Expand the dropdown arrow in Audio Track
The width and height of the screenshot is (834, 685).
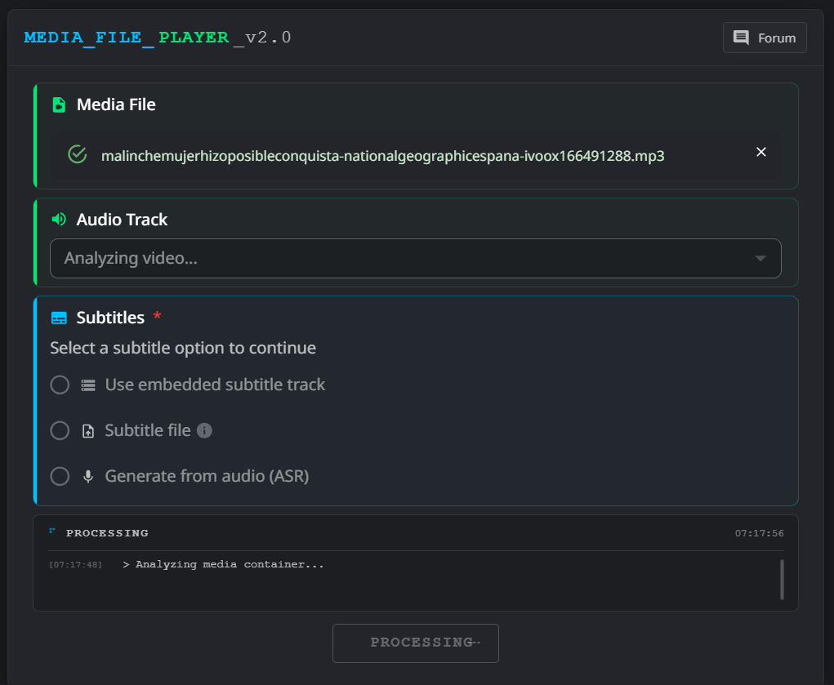pyautogui.click(x=760, y=258)
